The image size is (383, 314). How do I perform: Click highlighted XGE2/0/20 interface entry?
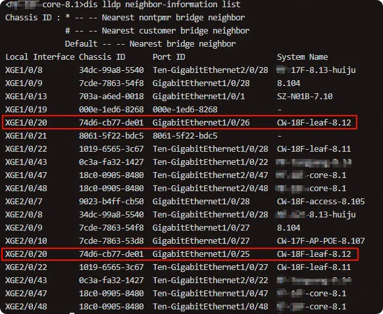coord(26,254)
